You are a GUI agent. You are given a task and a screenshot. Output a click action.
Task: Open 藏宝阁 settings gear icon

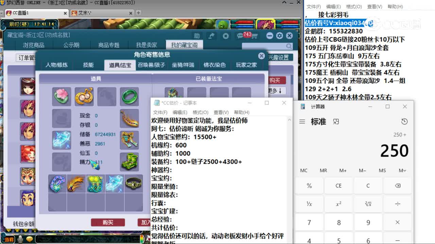(x=279, y=36)
